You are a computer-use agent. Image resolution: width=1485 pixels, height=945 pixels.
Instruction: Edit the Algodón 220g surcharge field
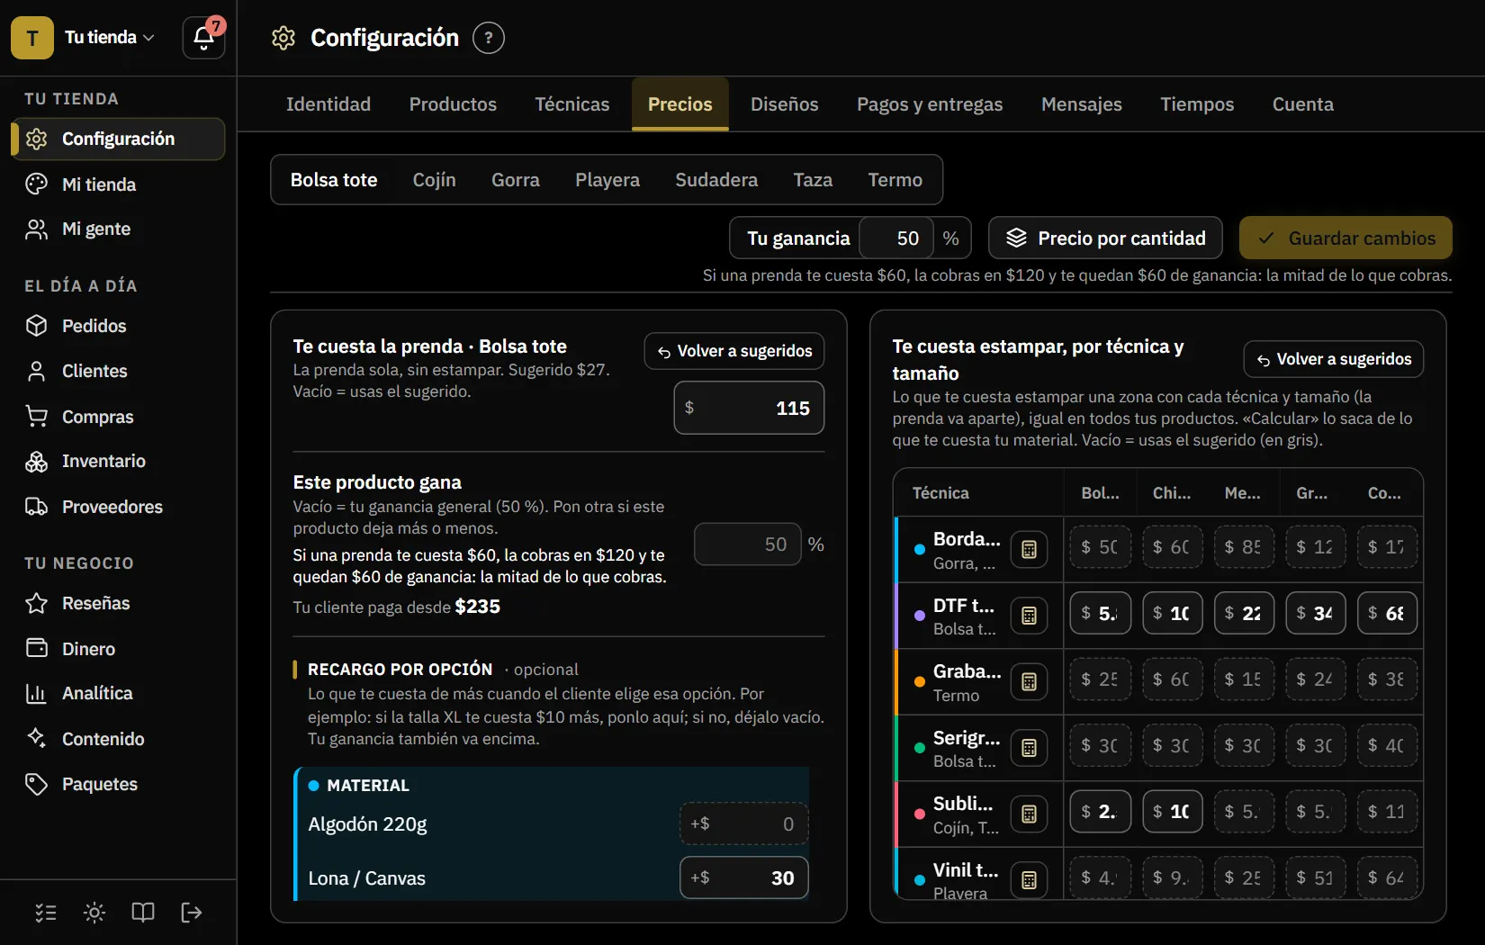click(x=744, y=823)
